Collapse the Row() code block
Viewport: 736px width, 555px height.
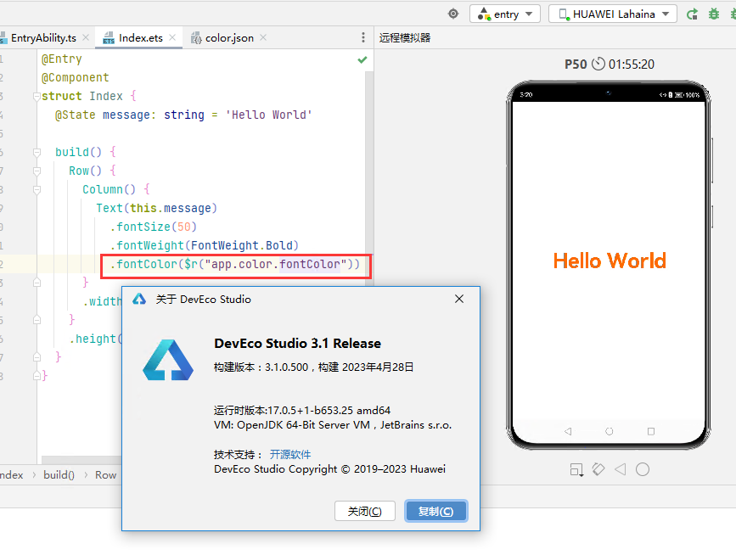pyautogui.click(x=37, y=171)
